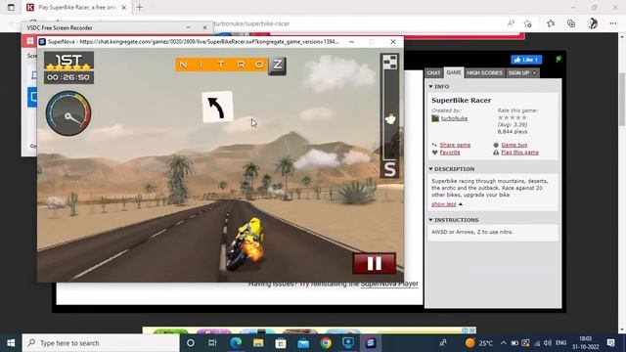This screenshot has width=626, height=352.
Task: Click the green pin icon near Like
Action: pos(559,59)
